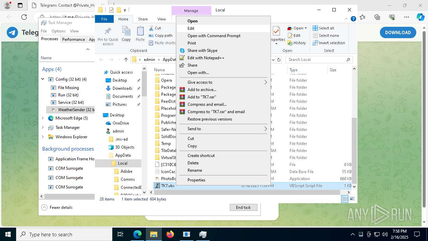The image size is (428, 241).
Task: Select Downloads in Quick access
Action: pos(122,88)
